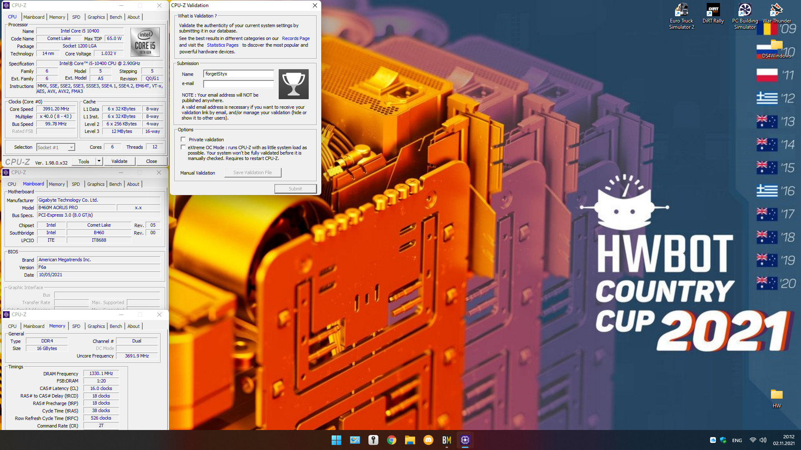Open the cloud icon in system tray
801x450 pixels.
click(x=713, y=440)
